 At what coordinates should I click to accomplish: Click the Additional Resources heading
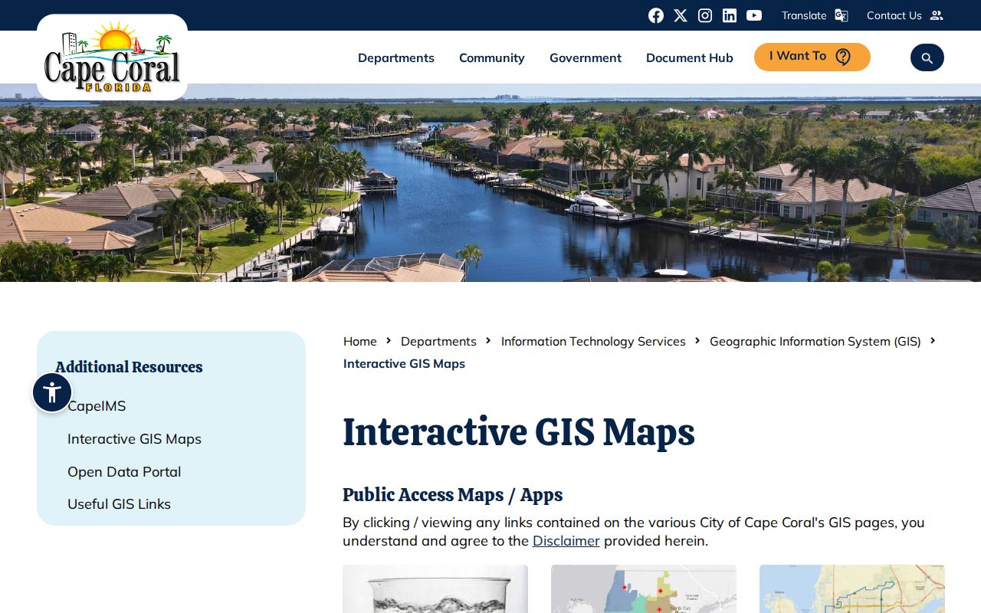[x=129, y=367]
